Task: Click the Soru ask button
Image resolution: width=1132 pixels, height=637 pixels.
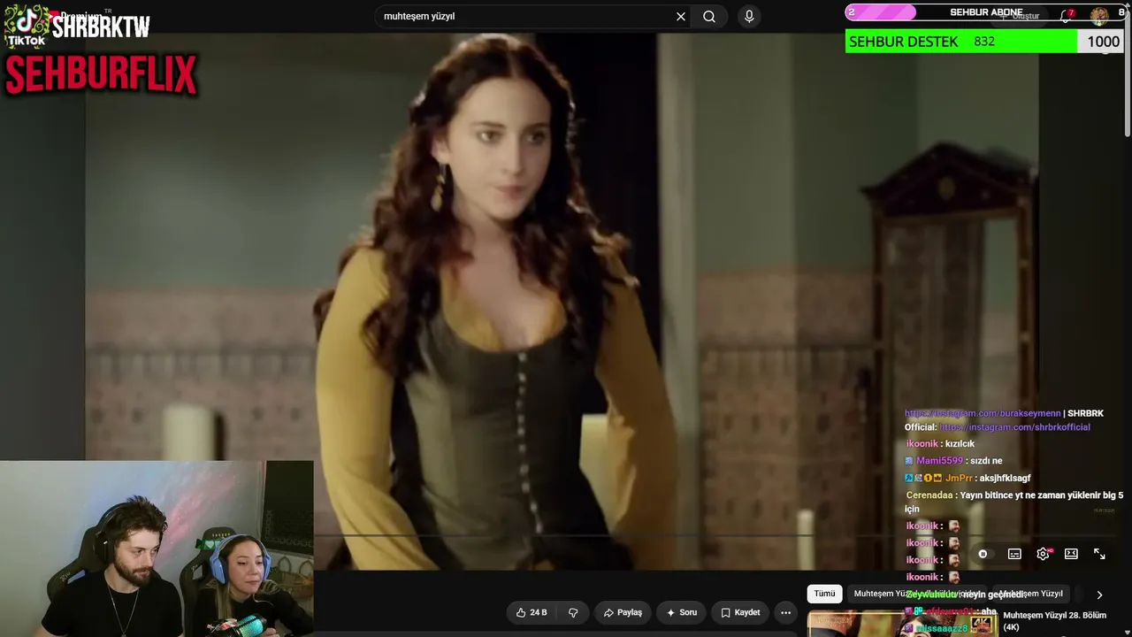Action: click(x=682, y=612)
